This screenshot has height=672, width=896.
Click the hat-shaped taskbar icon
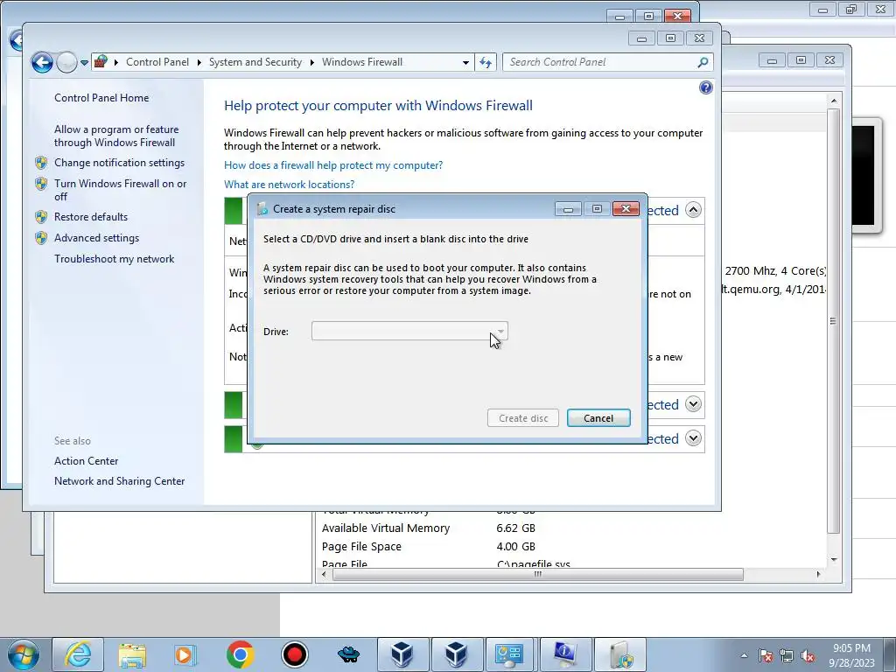(348, 654)
